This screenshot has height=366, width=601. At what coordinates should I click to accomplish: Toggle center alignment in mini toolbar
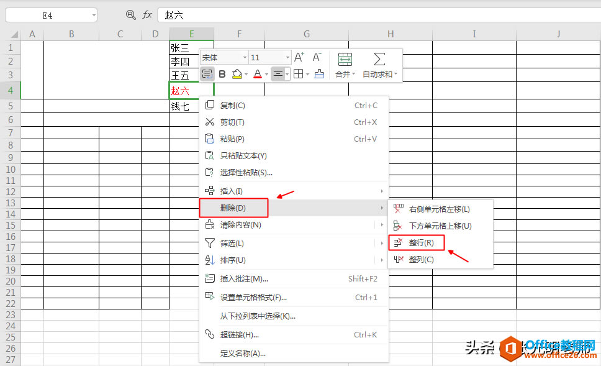pyautogui.click(x=278, y=74)
